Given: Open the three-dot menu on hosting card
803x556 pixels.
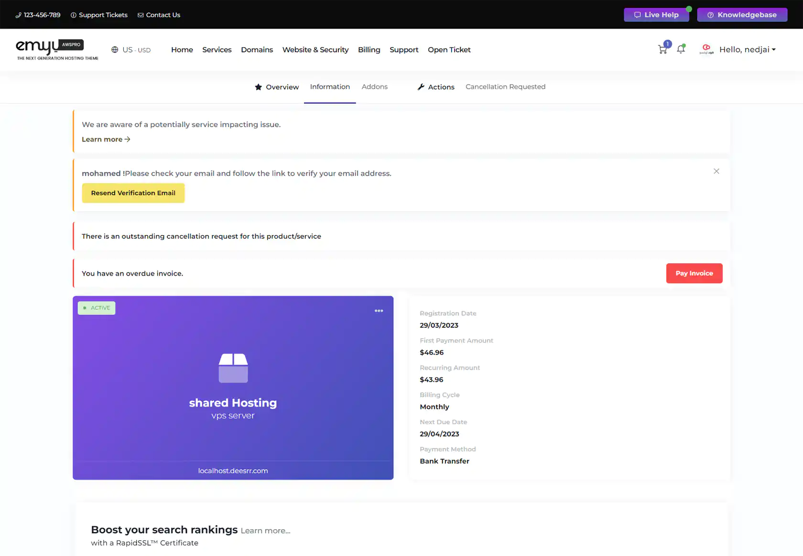Looking at the screenshot, I should click(379, 311).
